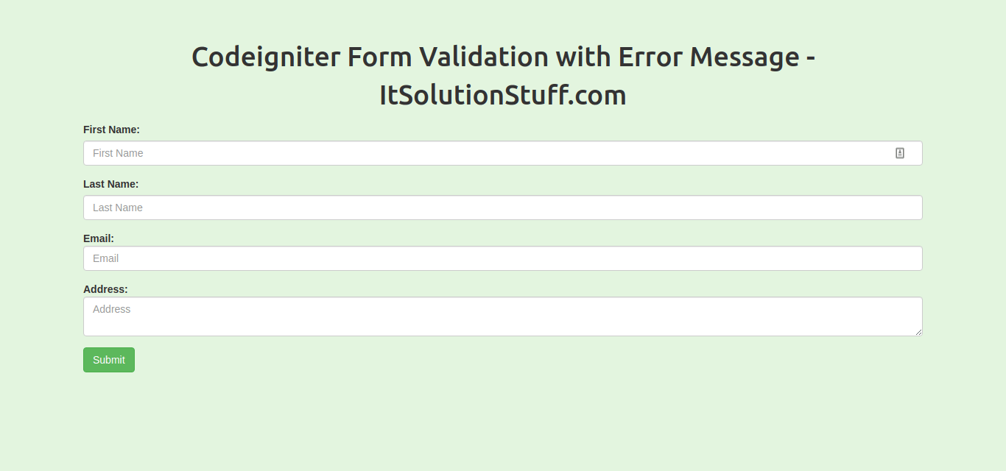Focus the Last Name text input
This screenshot has height=471, width=1006.
503,208
